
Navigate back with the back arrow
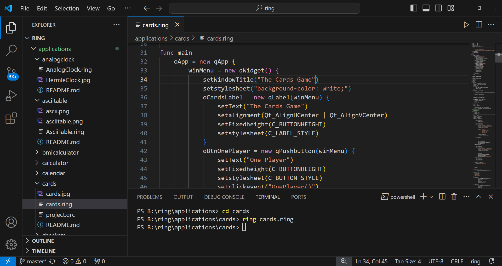147,8
